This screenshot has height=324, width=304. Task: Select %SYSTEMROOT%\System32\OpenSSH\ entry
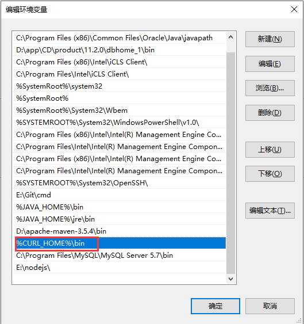(119, 183)
